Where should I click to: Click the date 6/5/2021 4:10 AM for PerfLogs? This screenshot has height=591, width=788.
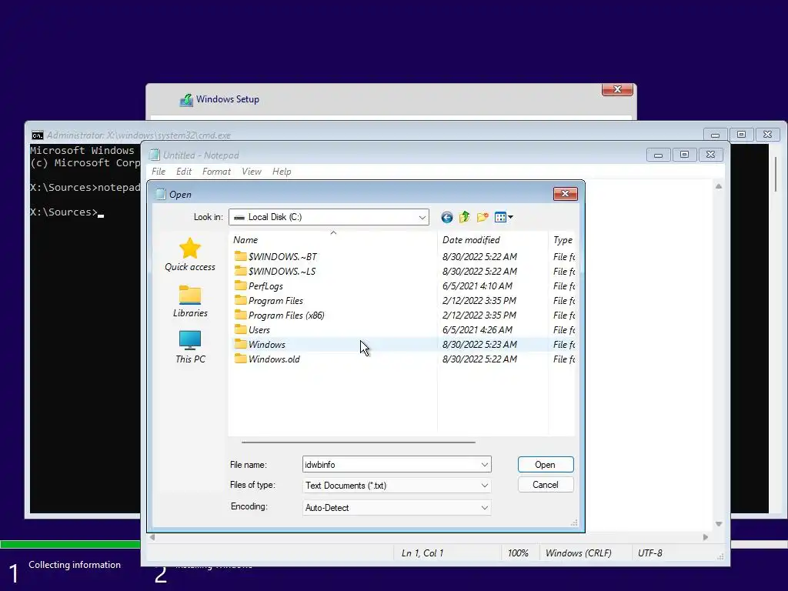(x=477, y=286)
